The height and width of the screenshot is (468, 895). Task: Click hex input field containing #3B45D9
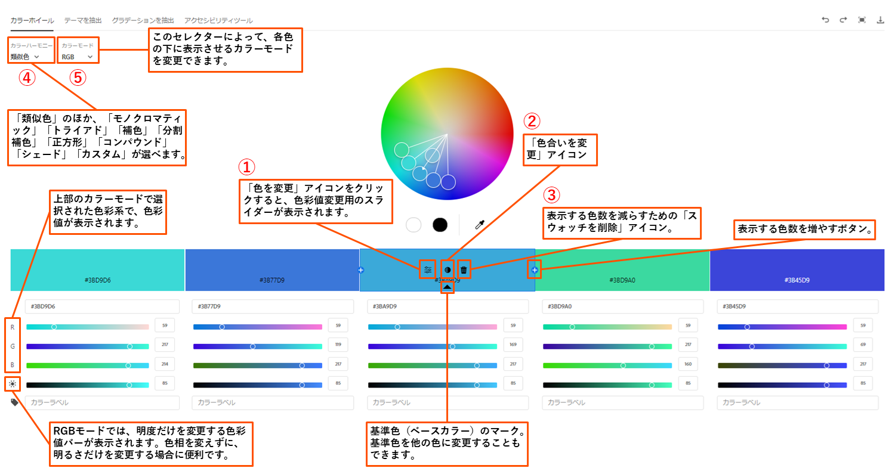pos(798,306)
